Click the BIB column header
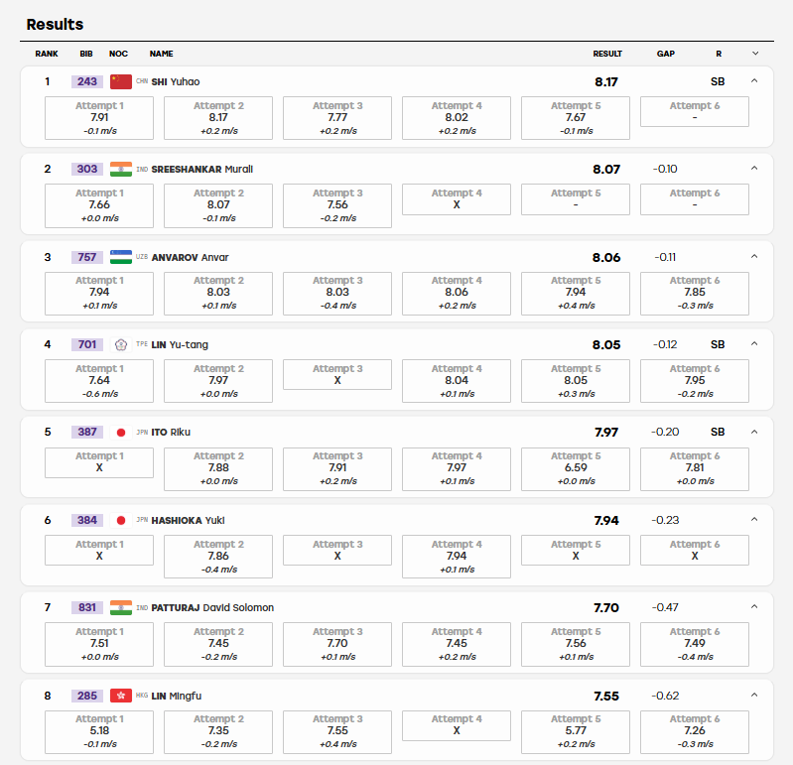 [x=86, y=54]
